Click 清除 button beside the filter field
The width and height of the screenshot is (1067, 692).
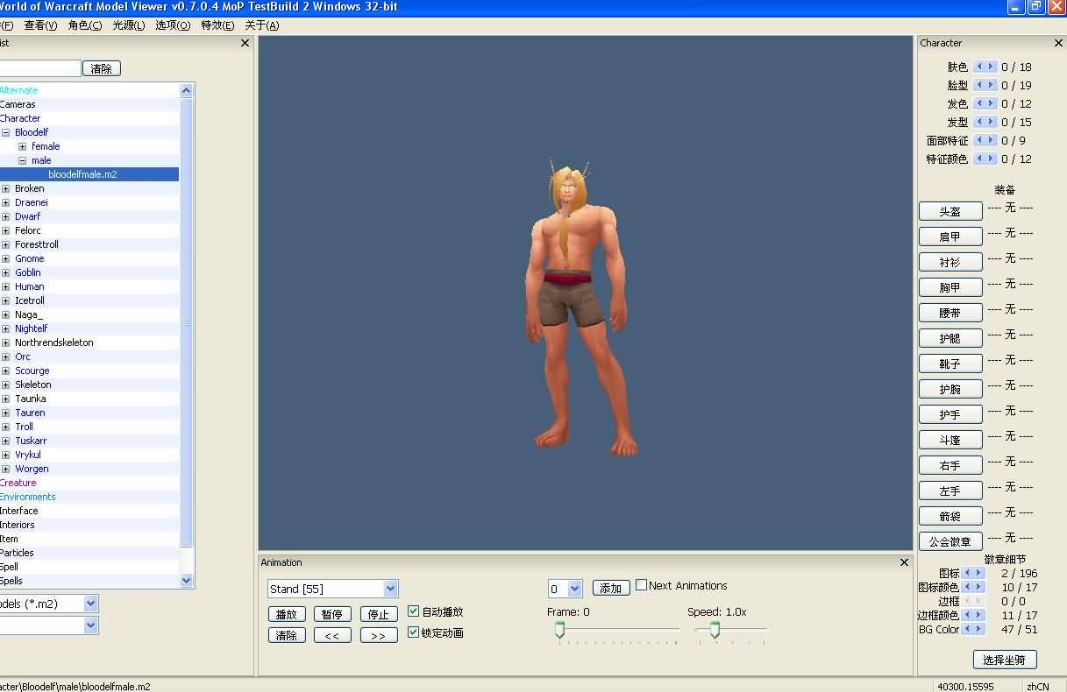coord(102,68)
